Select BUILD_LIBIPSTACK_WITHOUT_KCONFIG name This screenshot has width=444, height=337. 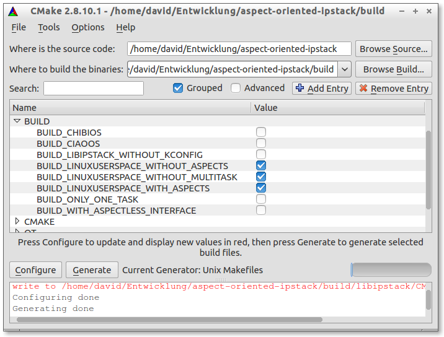tap(120, 155)
